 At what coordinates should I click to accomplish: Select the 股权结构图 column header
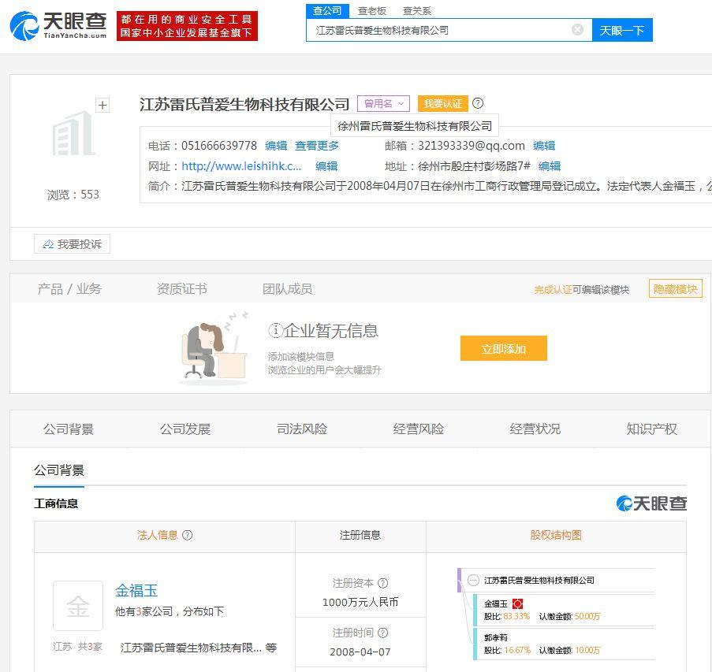click(x=556, y=536)
